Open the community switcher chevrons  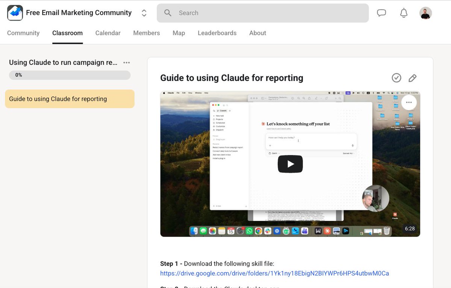click(144, 13)
